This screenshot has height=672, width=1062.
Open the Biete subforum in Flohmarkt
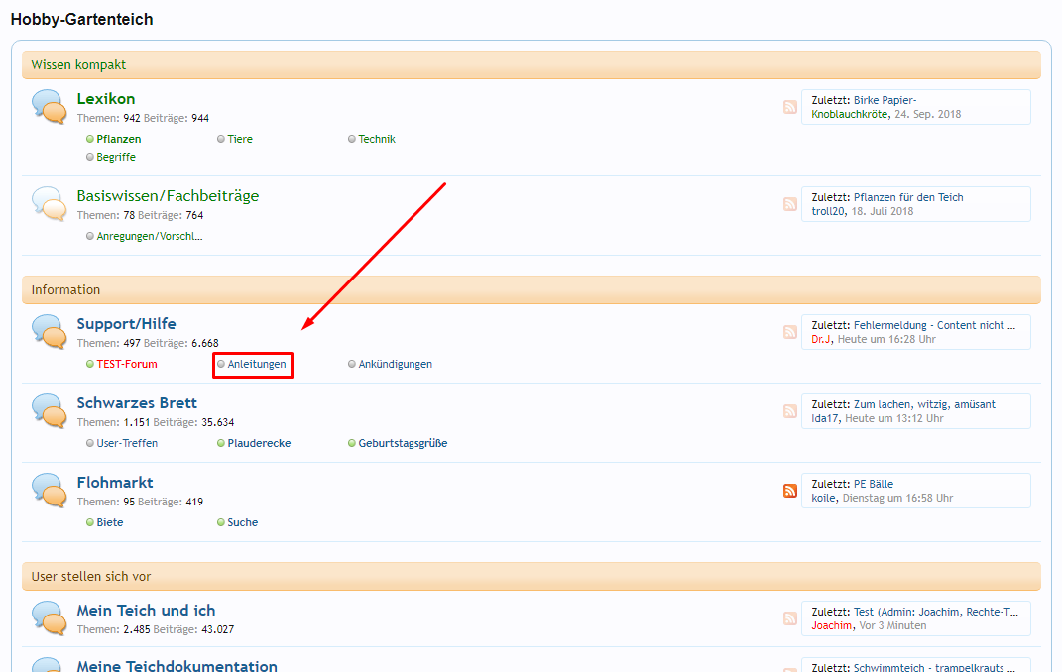(x=110, y=522)
